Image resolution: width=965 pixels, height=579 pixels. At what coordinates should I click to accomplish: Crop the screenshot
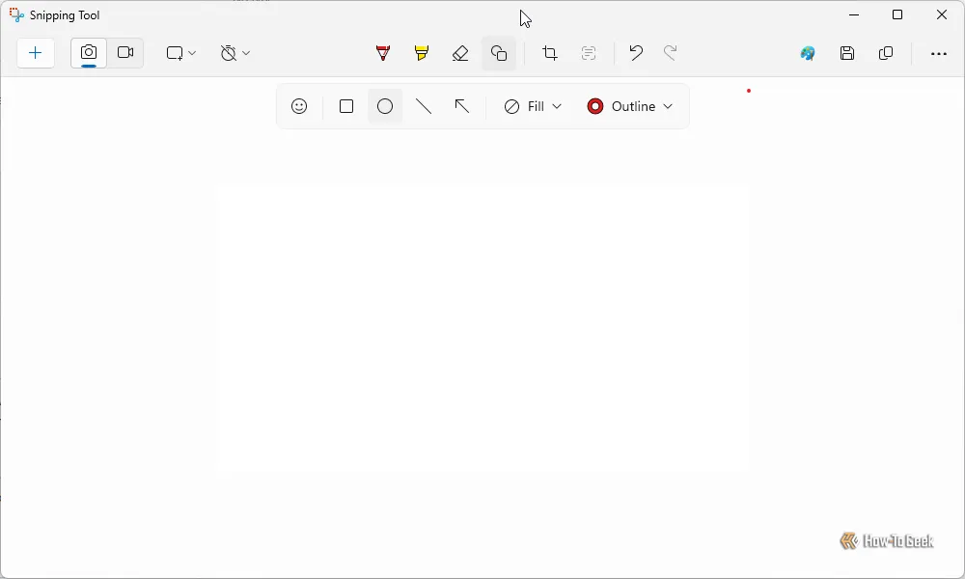(x=549, y=53)
